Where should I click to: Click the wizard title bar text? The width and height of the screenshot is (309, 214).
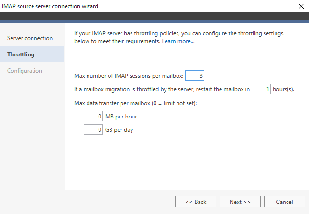click(x=50, y=6)
